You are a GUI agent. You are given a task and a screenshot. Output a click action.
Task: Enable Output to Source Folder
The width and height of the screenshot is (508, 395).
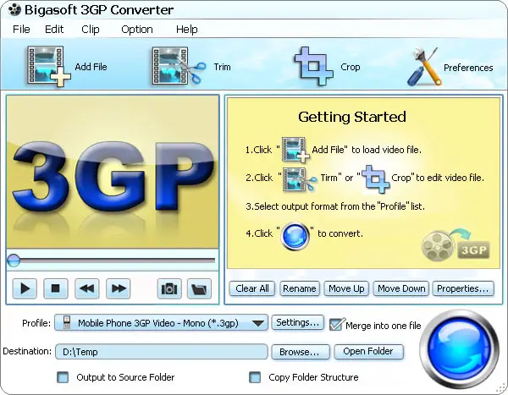pyautogui.click(x=63, y=377)
